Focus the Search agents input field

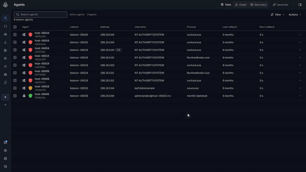40,14
